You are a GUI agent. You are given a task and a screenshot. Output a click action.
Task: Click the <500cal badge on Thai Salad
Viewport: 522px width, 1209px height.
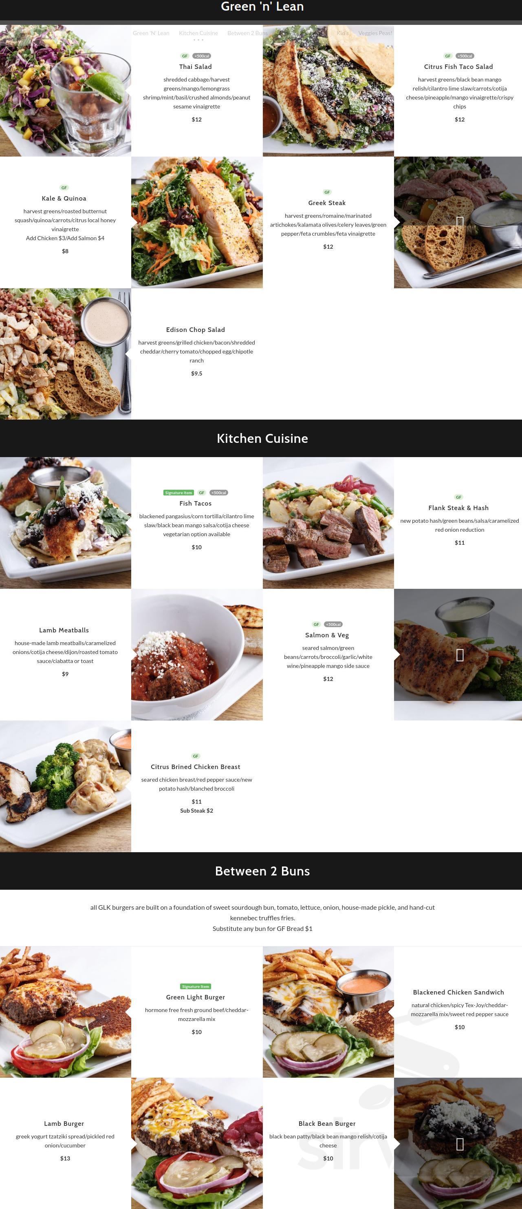pyautogui.click(x=202, y=56)
